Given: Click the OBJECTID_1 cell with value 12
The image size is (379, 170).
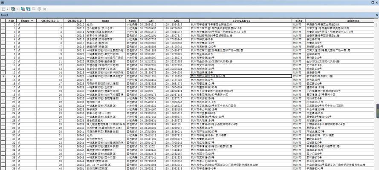Looking at the screenshot, I should [x=50, y=65].
